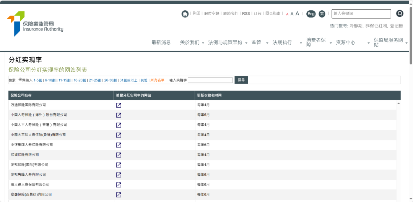Open the 网页指南 link
This screenshot has height=202, width=413.
tap(273, 13)
